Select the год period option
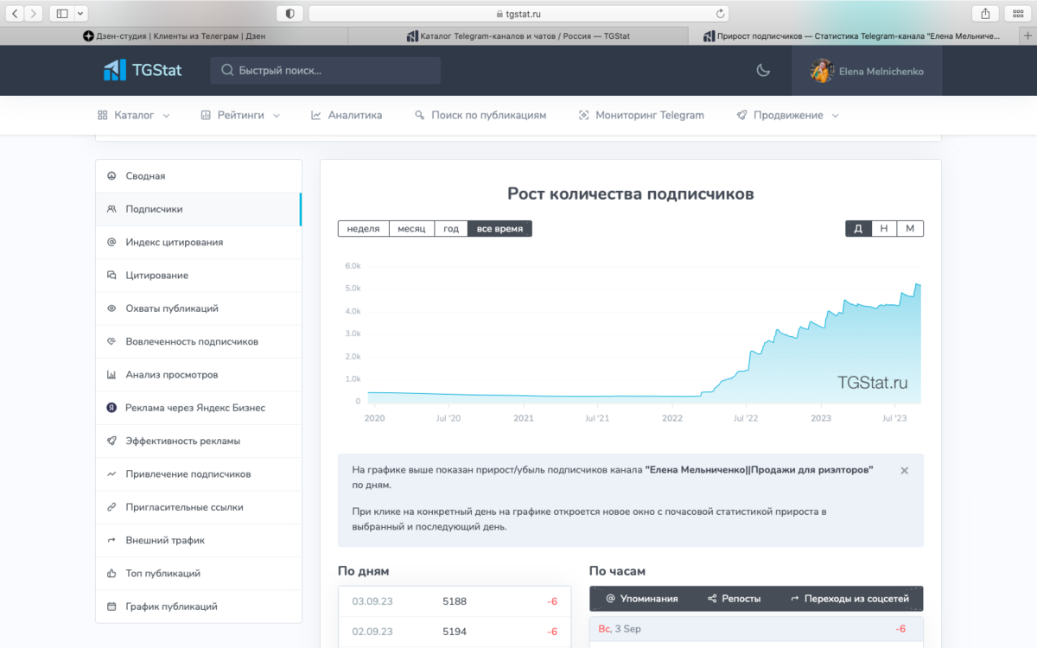Viewport: 1037px width, 648px height. click(451, 229)
